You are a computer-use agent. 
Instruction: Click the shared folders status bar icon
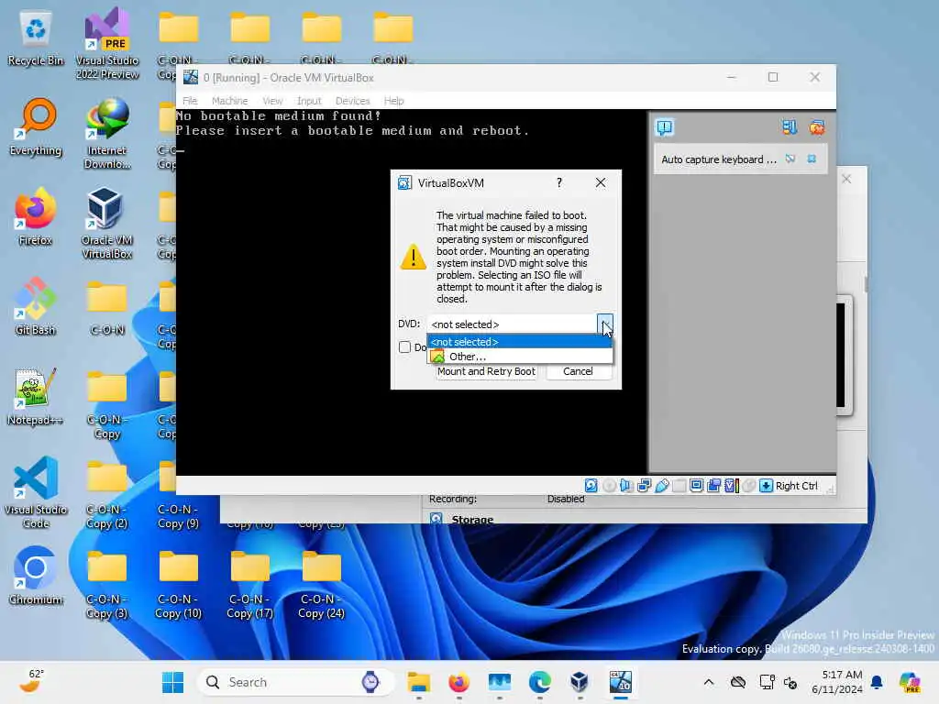click(x=679, y=486)
